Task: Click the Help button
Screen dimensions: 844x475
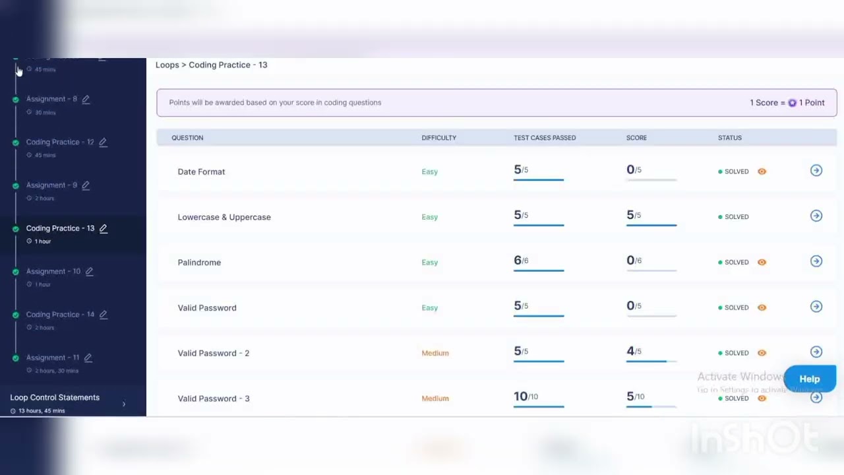Action: 810,379
